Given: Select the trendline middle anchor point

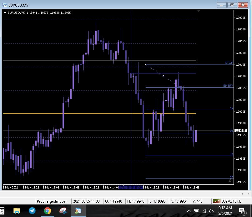Looking at the screenshot, I should (163, 76).
